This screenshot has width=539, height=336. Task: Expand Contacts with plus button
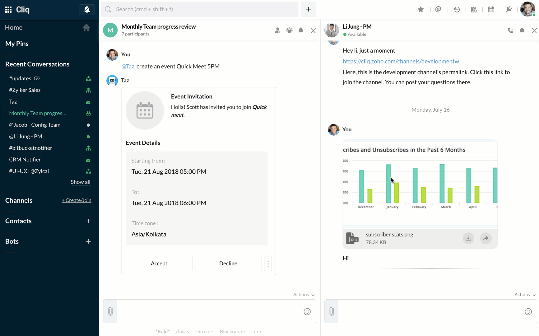(88, 221)
